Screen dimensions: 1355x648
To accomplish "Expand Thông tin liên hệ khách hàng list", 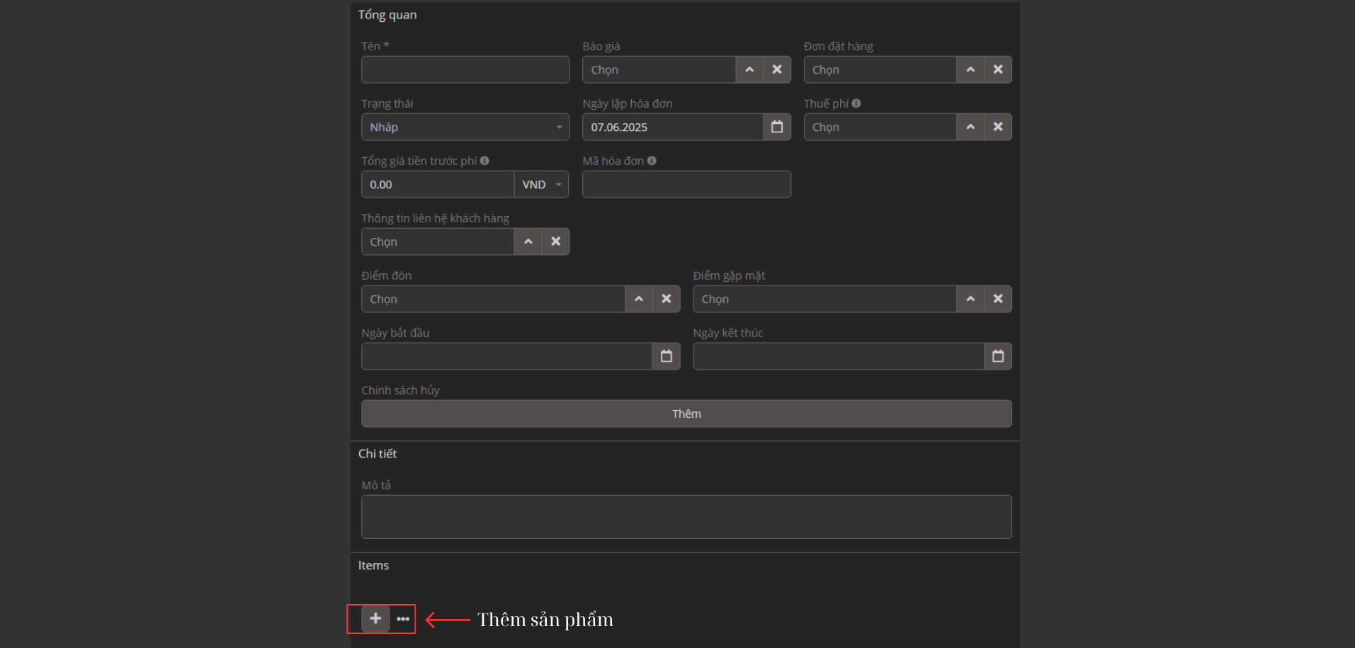I will click(528, 241).
